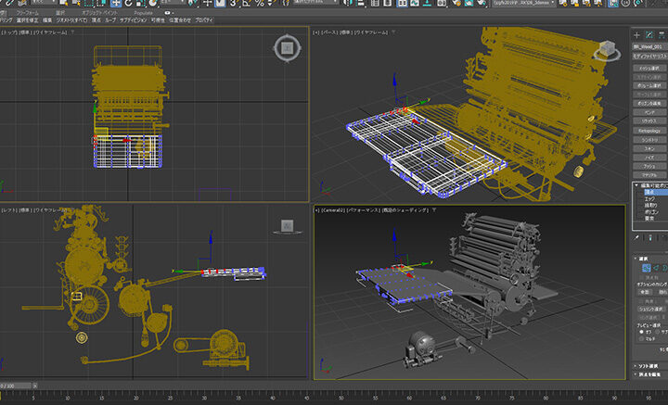Viewport: 668px width, 405px height.
Task: Open the Modifier List dropdown
Action: click(x=650, y=56)
